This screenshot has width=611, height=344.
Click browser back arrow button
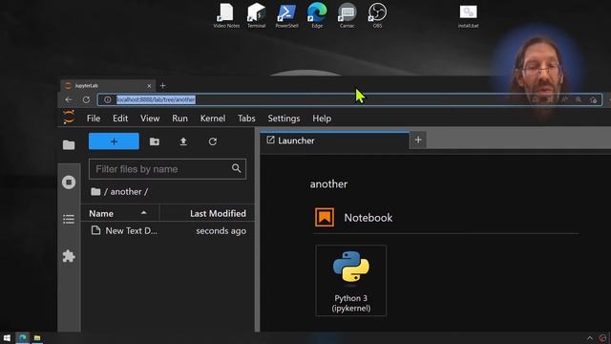tap(69, 99)
